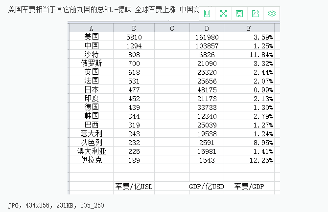Viewport: 328px width, 212px height.
Task: Click the 美国 cell in the table
Action: coord(92,37)
